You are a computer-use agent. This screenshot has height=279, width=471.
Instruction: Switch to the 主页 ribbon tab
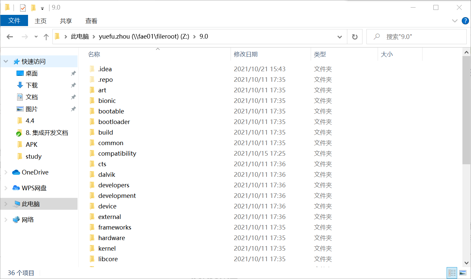point(41,21)
